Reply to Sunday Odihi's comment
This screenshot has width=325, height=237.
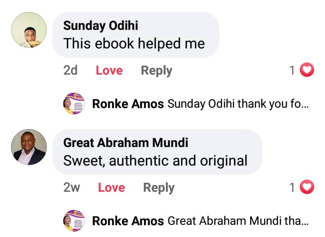coord(156,71)
